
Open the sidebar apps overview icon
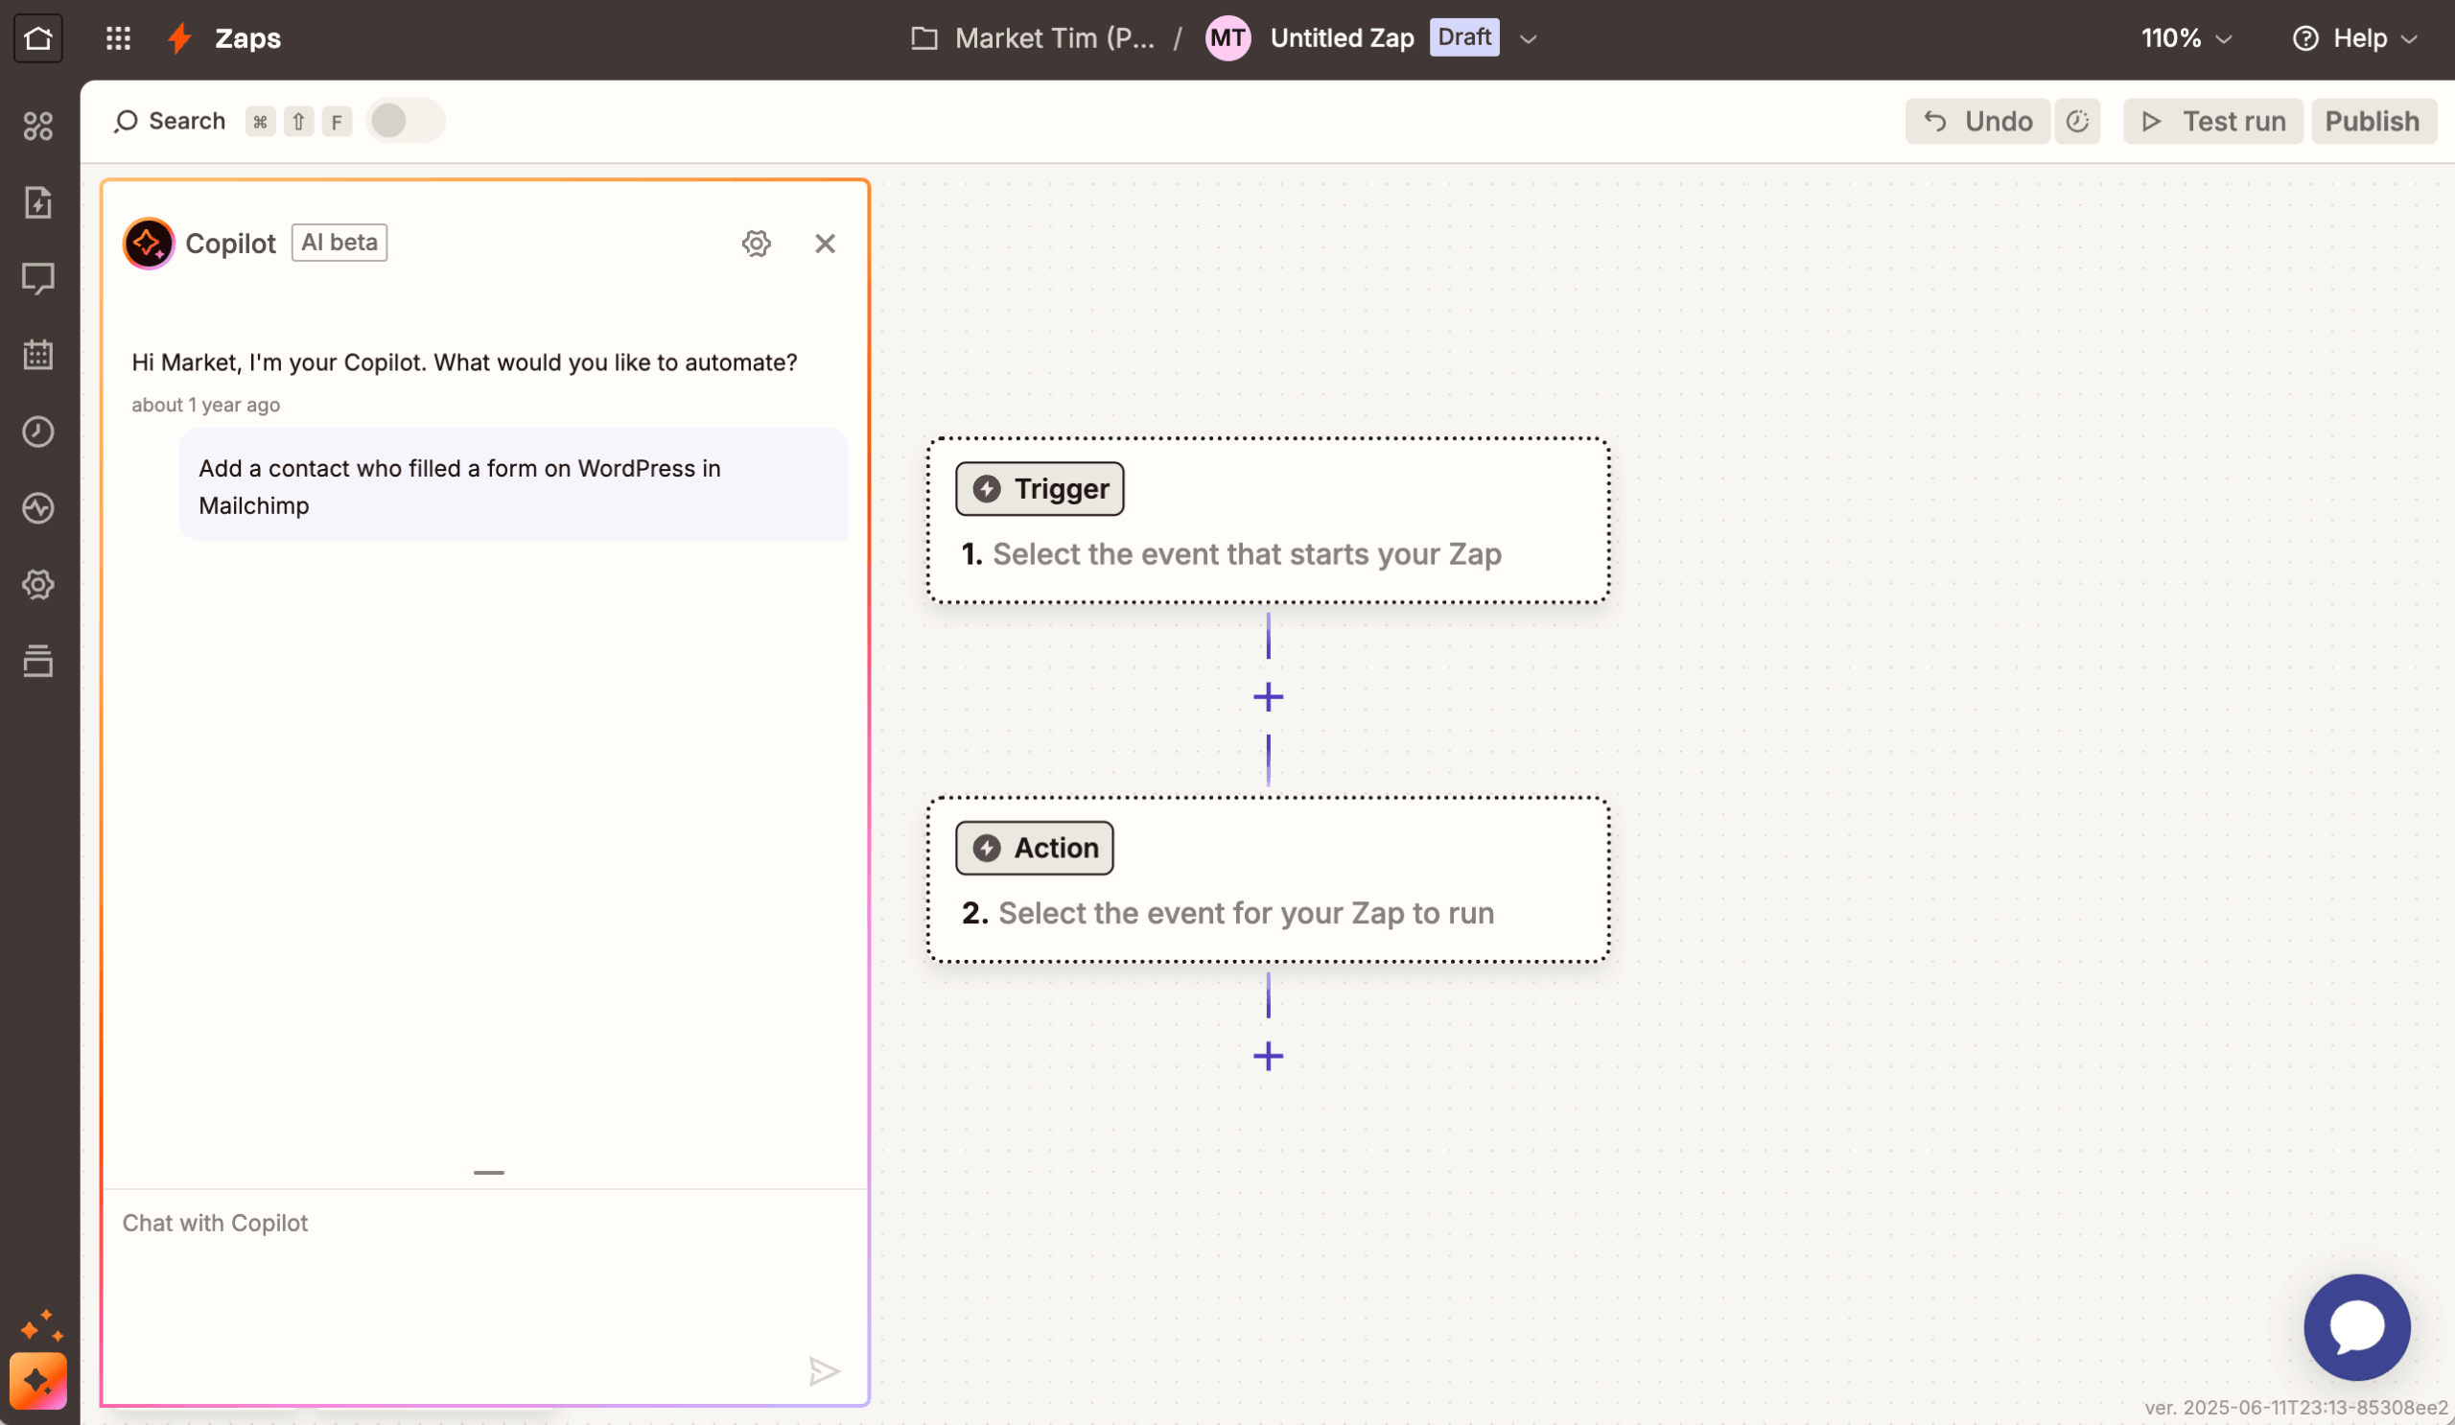pos(38,126)
